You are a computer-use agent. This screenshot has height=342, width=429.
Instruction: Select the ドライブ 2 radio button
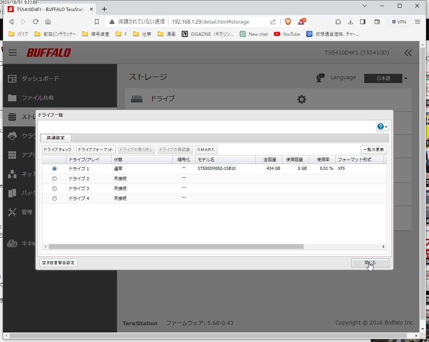54,179
